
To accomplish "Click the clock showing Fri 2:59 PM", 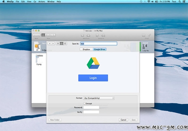I will click(165, 2).
